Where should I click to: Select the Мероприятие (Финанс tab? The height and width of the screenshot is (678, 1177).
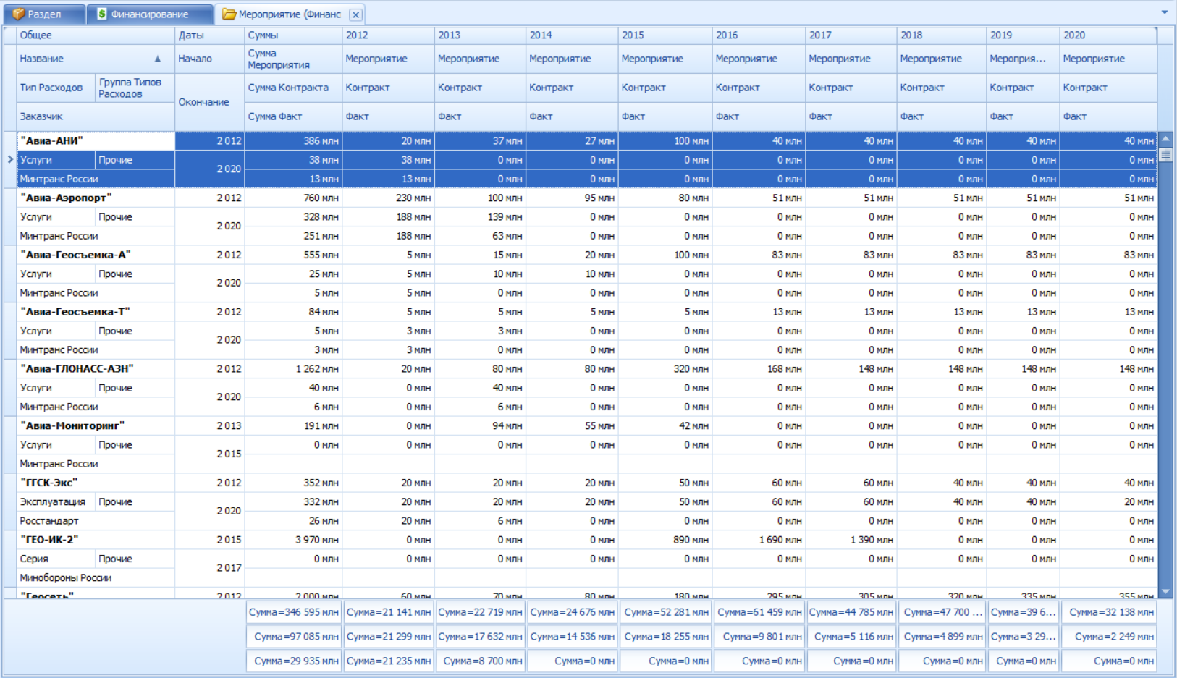290,14
